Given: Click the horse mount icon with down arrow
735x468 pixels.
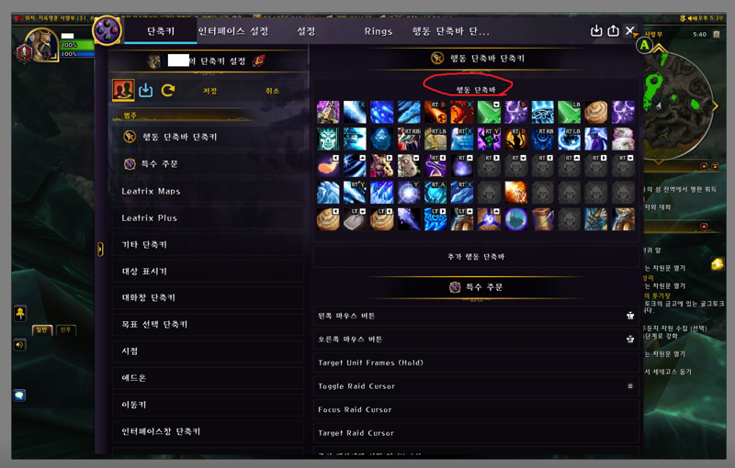Looking at the screenshot, I should [x=408, y=166].
